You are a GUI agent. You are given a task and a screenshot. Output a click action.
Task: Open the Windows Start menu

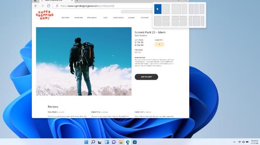[86, 142]
